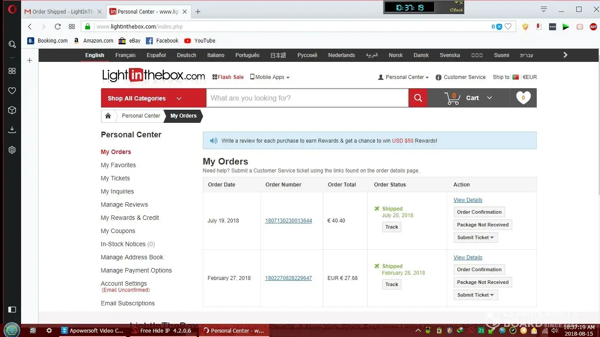Track the February 27, 2018 order

392,284
